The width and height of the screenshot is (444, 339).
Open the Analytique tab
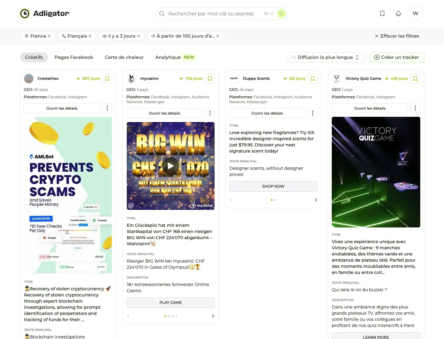[x=175, y=57]
